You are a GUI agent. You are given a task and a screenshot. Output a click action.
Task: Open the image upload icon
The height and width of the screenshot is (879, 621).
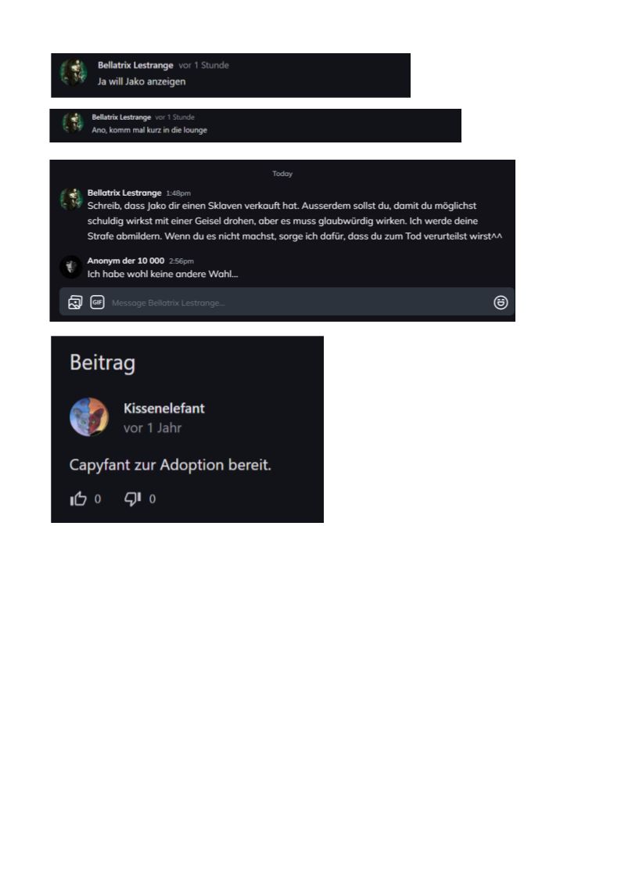click(x=75, y=303)
